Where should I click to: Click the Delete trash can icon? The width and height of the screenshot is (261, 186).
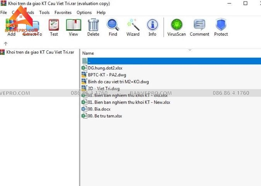coord(93,25)
